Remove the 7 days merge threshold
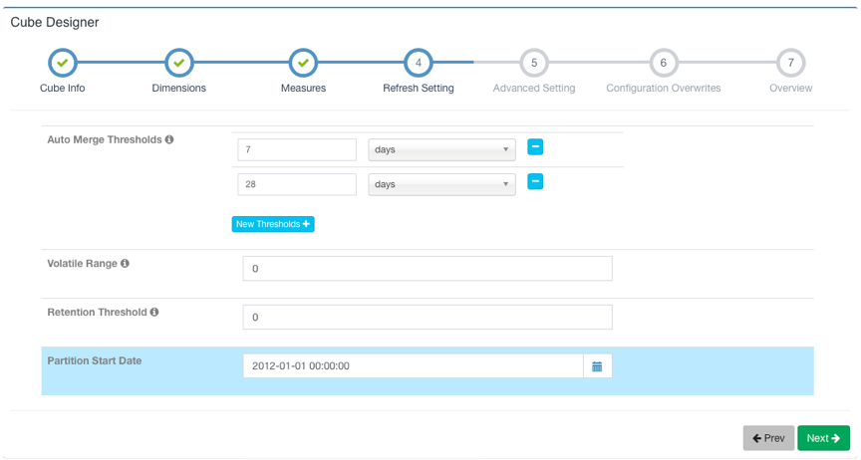The image size is (861, 460). pyautogui.click(x=535, y=147)
